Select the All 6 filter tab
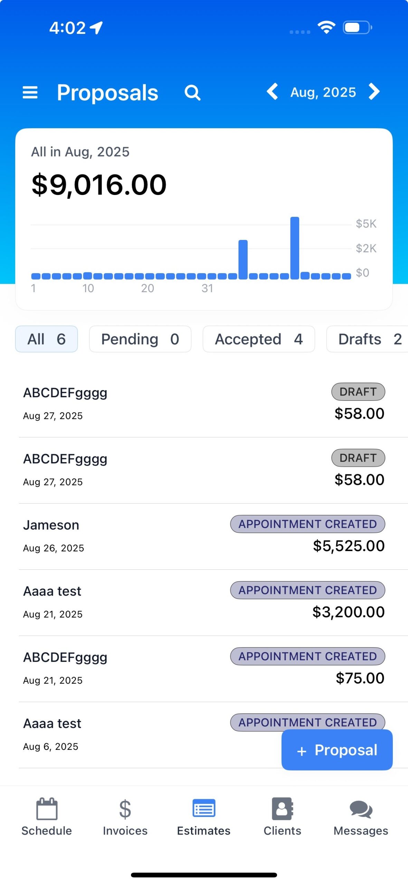Screen dimensions: 408x885 [x=46, y=339]
